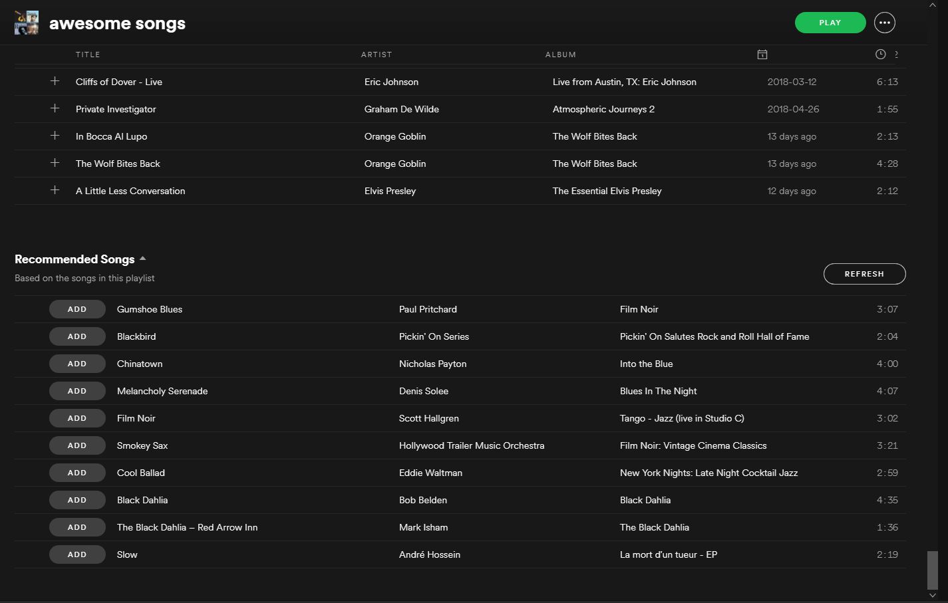Sort playlist by the TITLE column header
948x603 pixels.
(x=88, y=55)
